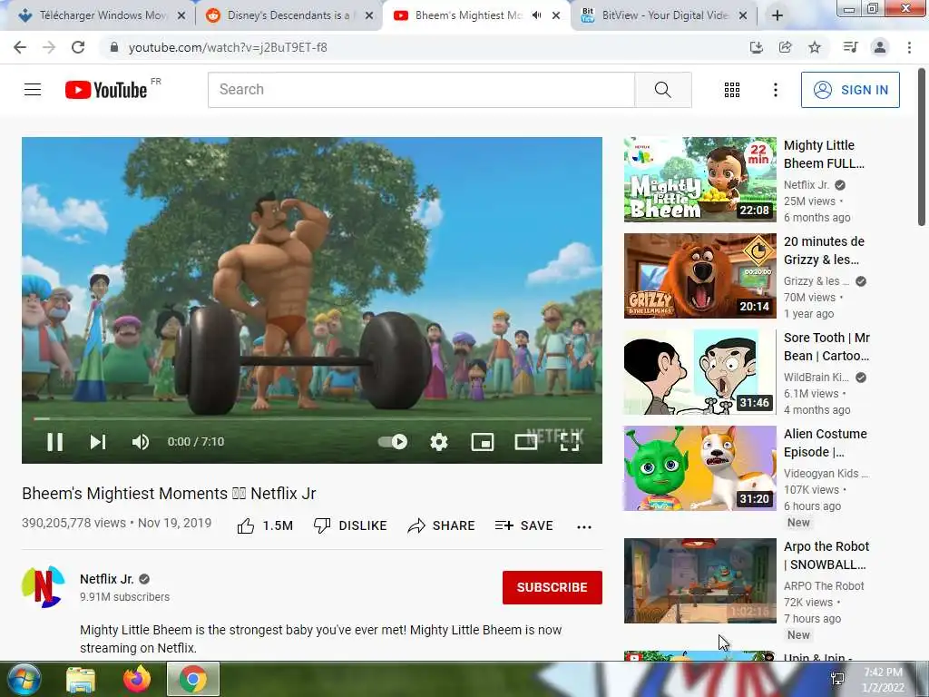Open Sore Tooth Mr Bean video title
The height and width of the screenshot is (697, 929).
pos(826,347)
